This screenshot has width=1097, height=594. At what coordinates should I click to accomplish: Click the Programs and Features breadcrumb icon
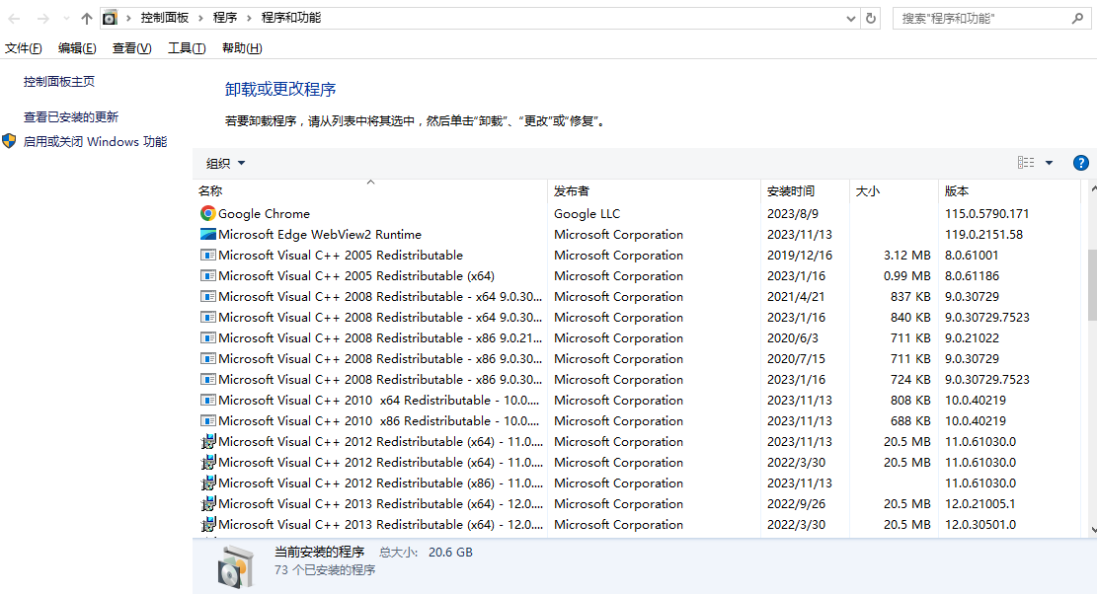109,17
